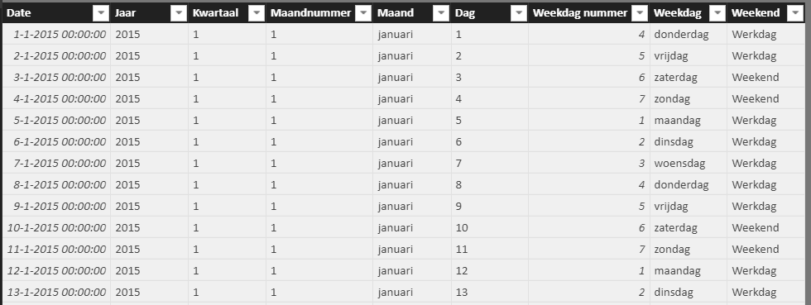
Task: Open the Maandnummer column filter dropdown
Action: (363, 13)
